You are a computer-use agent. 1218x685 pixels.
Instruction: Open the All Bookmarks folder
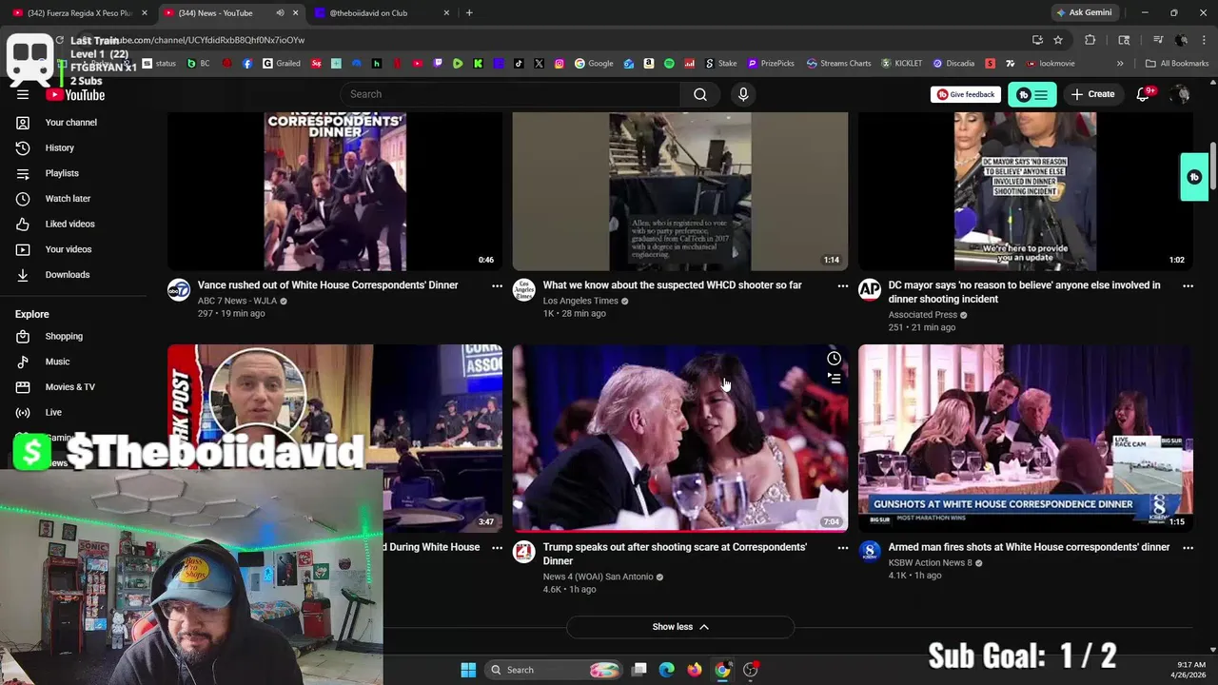pyautogui.click(x=1177, y=64)
